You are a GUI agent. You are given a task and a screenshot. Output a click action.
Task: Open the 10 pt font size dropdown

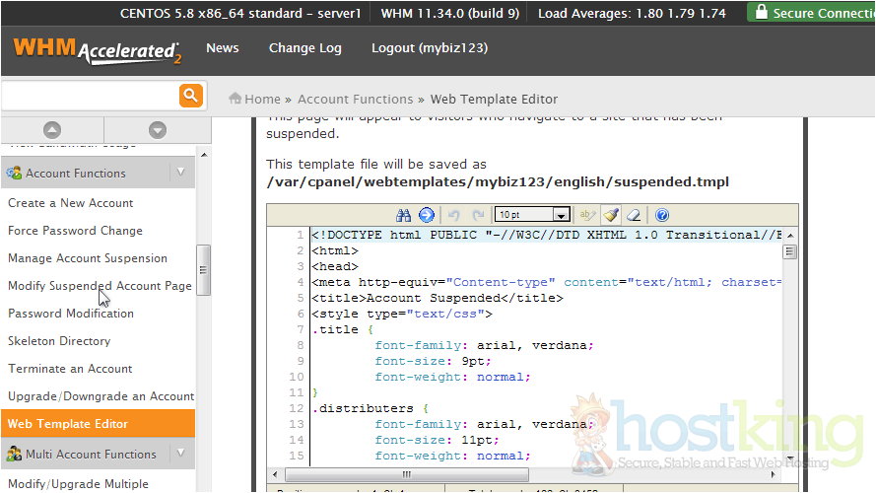point(561,215)
